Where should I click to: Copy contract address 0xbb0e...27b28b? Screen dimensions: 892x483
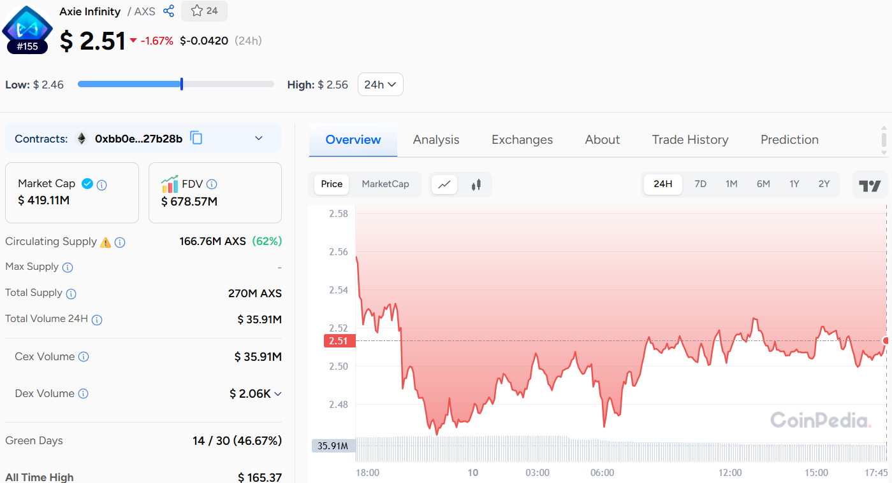tap(196, 138)
